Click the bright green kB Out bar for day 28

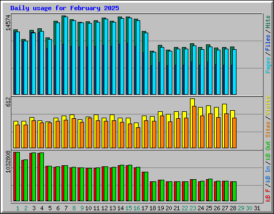point(234,191)
